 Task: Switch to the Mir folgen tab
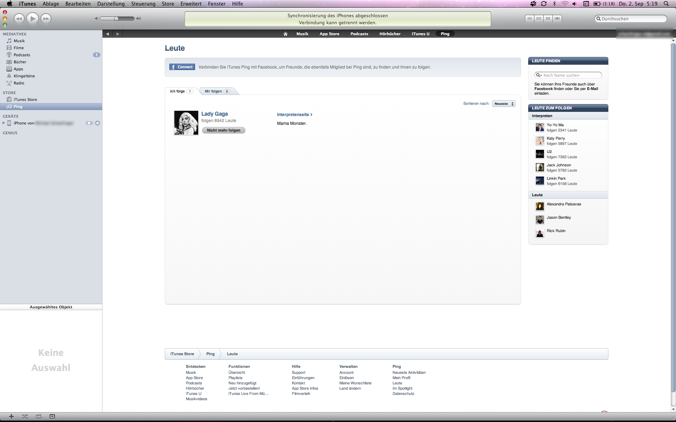tap(217, 91)
